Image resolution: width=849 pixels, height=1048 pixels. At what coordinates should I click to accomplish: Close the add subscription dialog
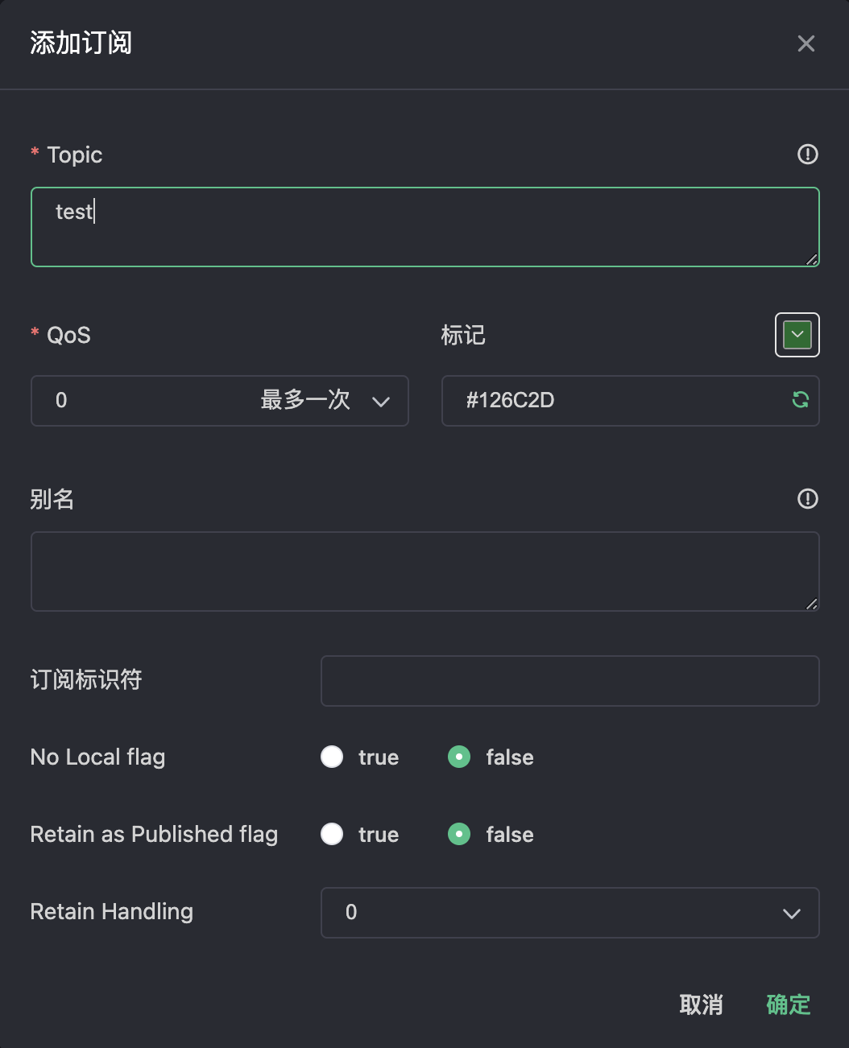806,43
